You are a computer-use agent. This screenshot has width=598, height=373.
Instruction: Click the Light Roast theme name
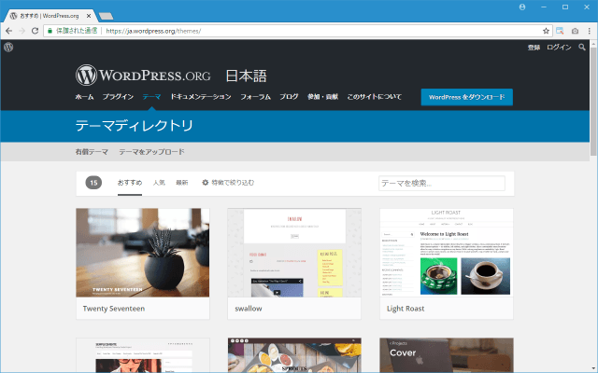[x=406, y=309]
